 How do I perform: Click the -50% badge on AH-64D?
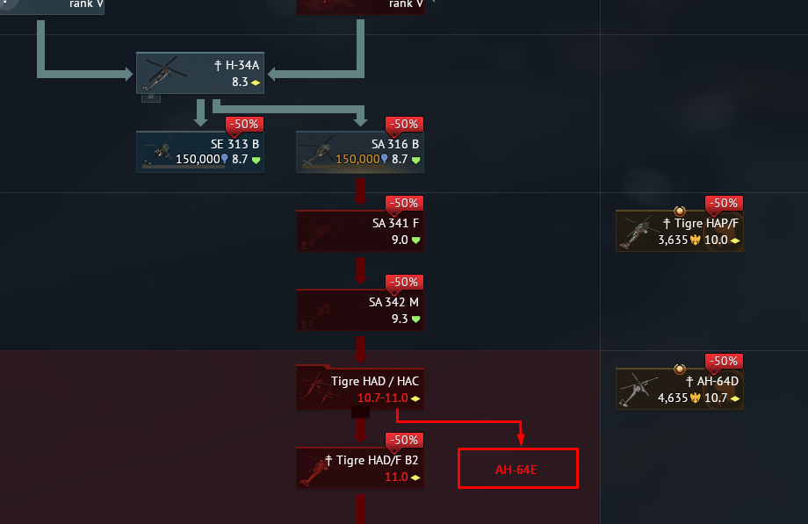(x=724, y=362)
